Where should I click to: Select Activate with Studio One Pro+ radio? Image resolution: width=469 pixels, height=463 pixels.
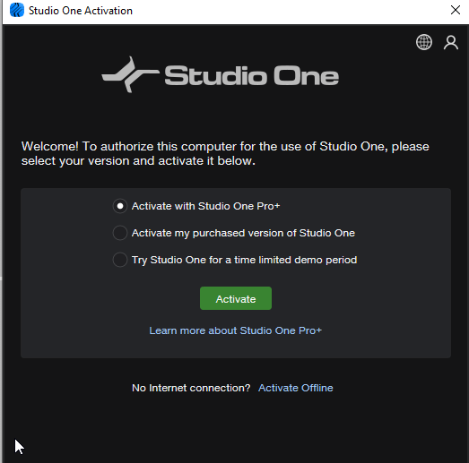[120, 206]
